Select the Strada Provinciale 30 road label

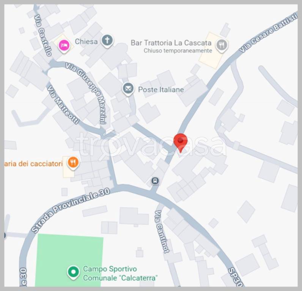tap(71, 211)
